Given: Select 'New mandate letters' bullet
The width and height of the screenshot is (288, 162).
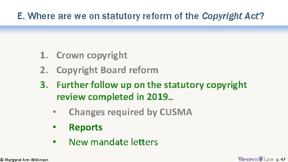Looking at the screenshot, I should [113, 142].
